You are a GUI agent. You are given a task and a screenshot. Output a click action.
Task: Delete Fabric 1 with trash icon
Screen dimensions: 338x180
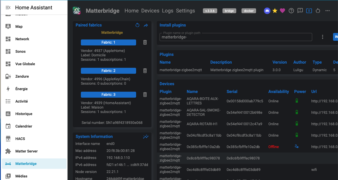pos(145,42)
